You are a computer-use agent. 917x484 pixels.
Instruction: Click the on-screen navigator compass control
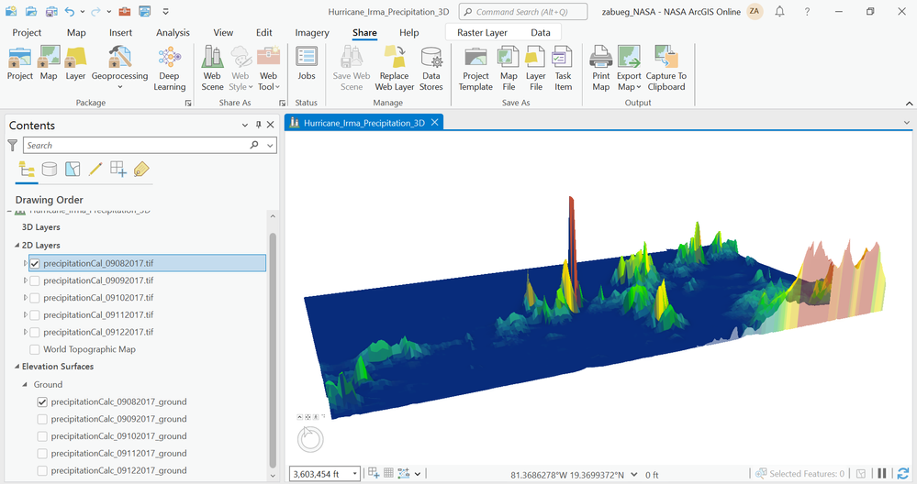(310, 438)
